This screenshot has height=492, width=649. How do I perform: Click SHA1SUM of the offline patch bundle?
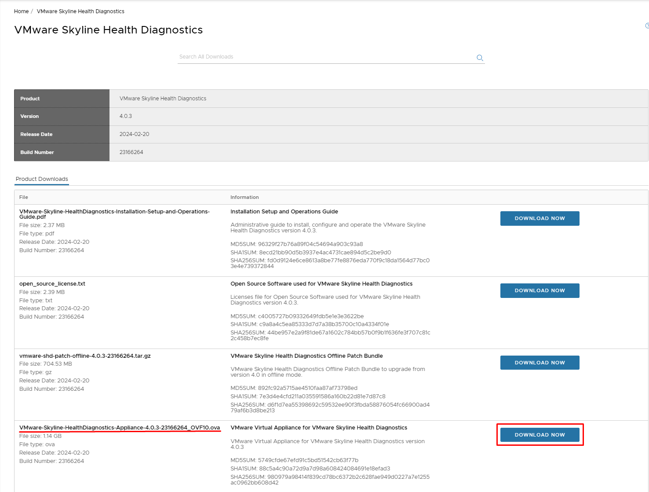pos(308,397)
